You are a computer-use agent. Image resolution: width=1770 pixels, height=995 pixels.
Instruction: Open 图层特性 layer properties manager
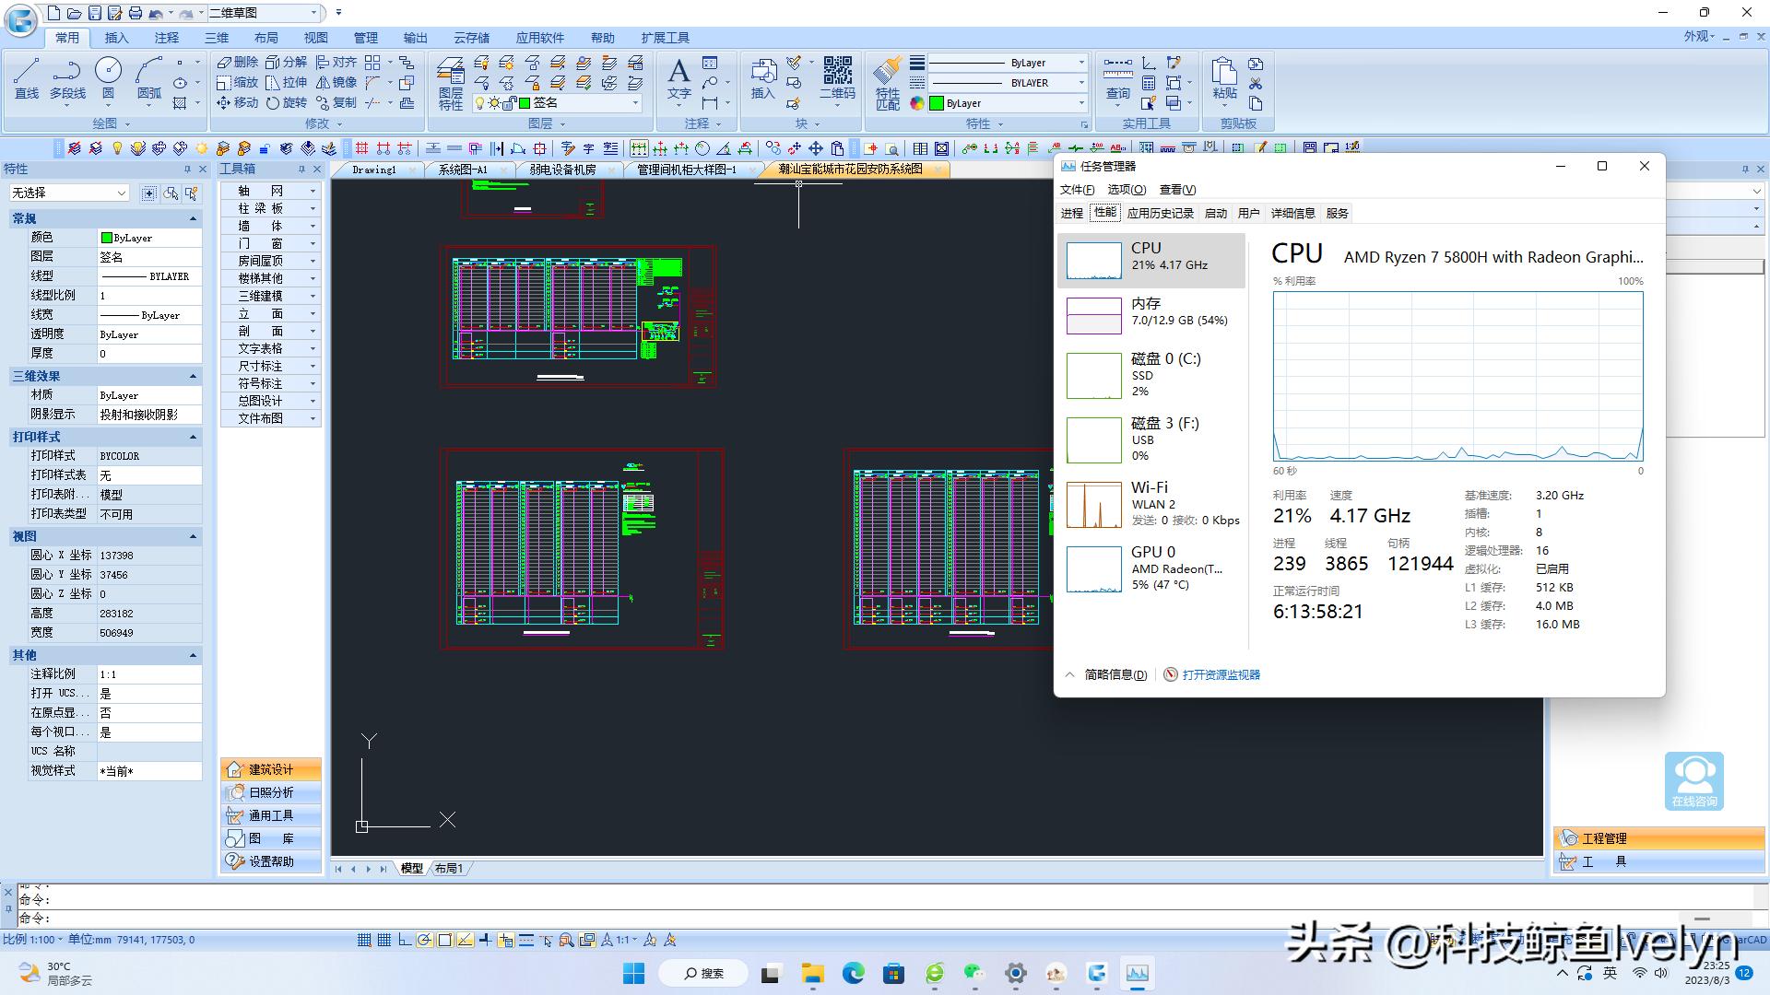(450, 83)
